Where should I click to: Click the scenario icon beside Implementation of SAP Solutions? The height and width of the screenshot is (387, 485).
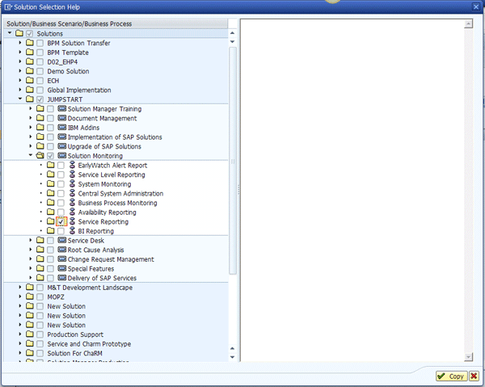pos(62,137)
